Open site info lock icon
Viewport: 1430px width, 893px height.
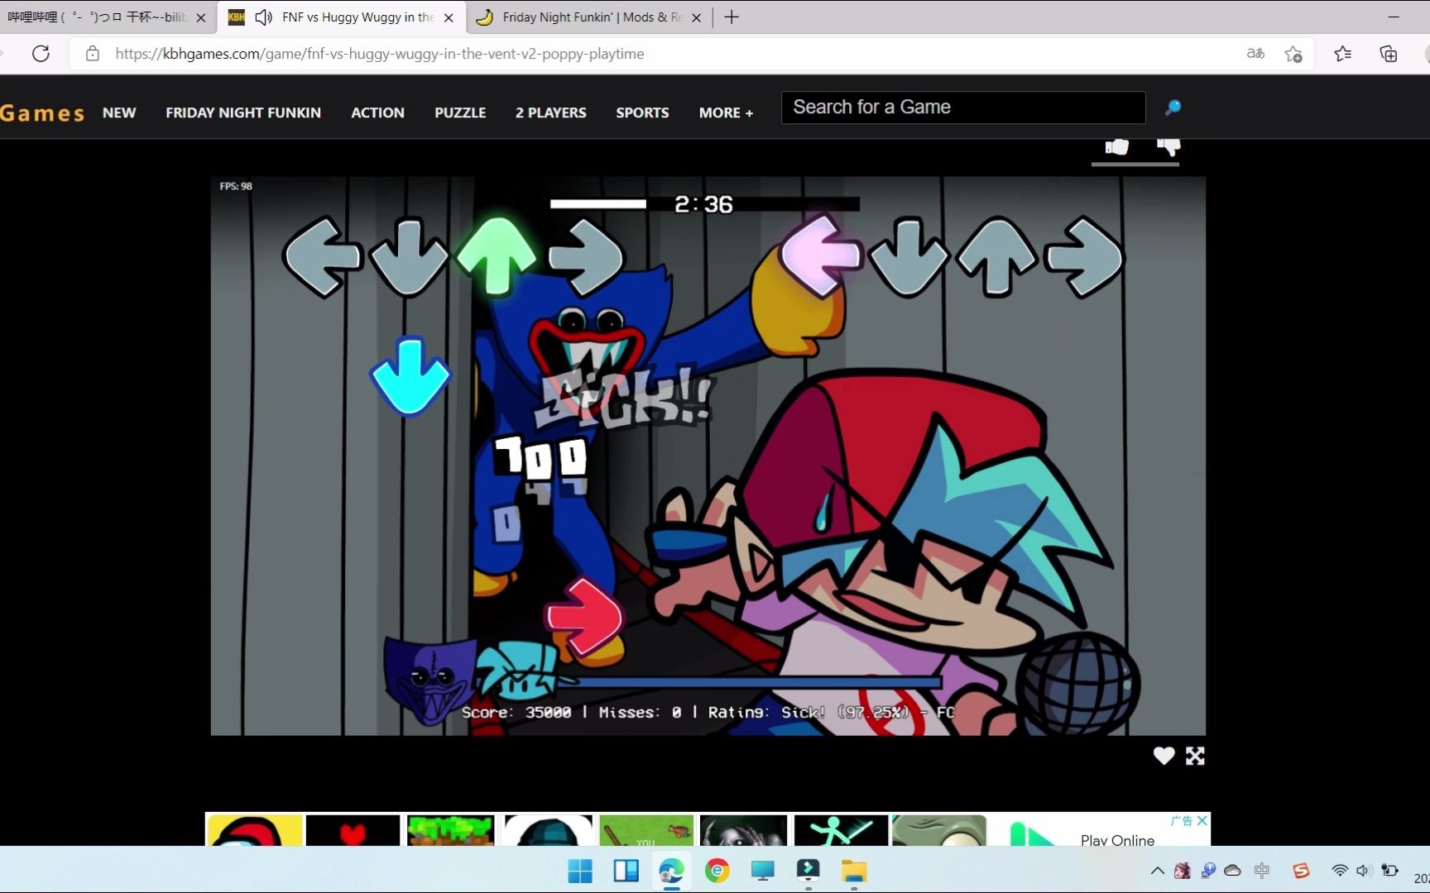pyautogui.click(x=93, y=54)
